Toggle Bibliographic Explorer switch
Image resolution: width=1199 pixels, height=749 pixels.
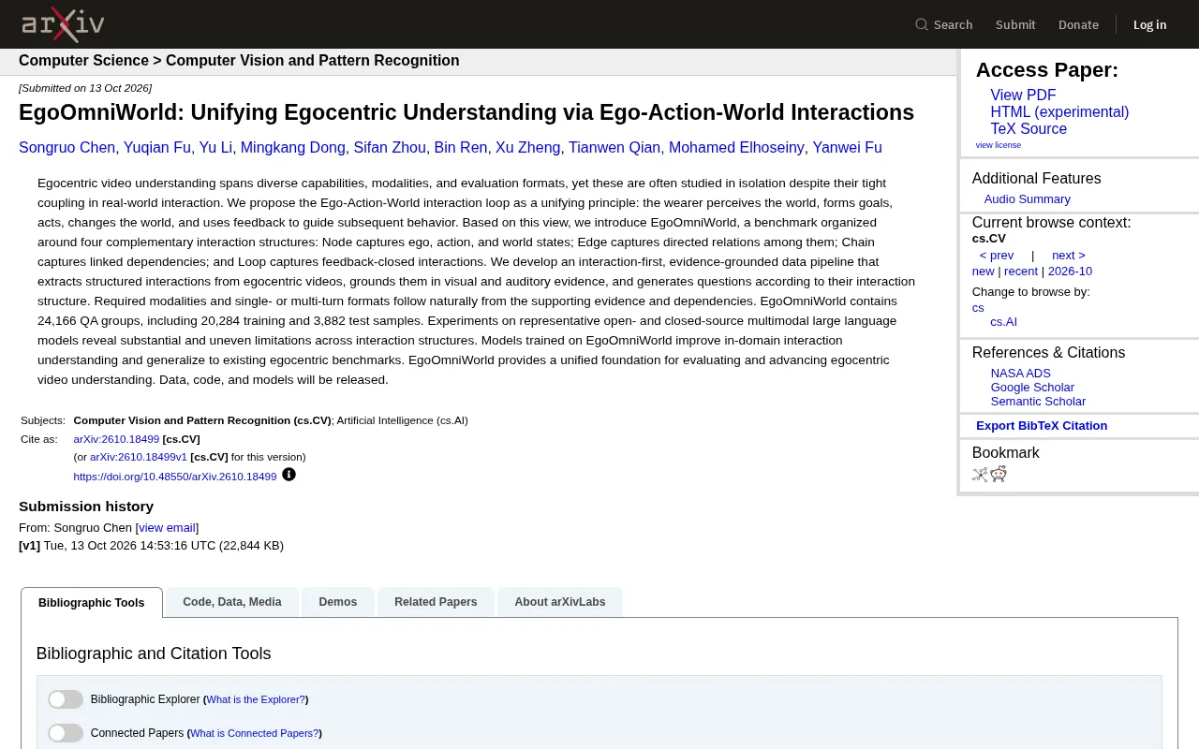pyautogui.click(x=66, y=699)
